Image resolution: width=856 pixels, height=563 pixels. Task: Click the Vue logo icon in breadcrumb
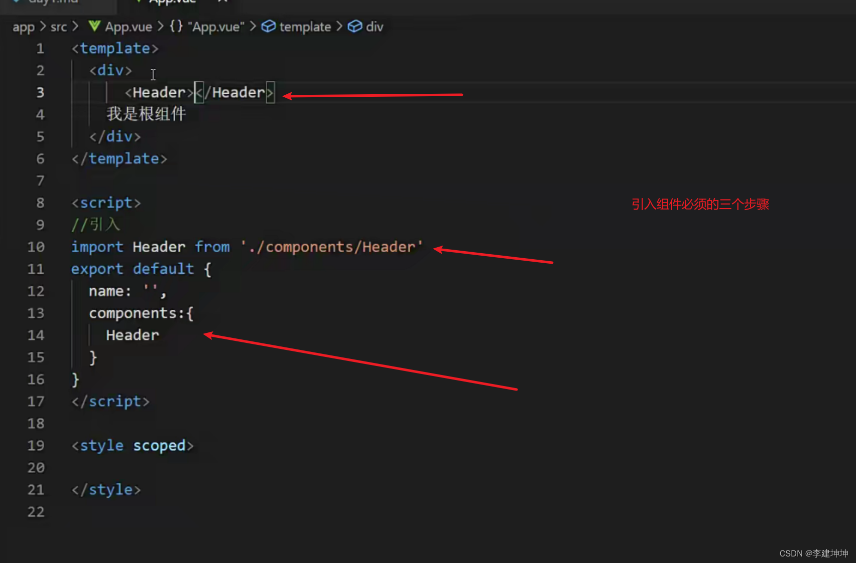(x=94, y=26)
